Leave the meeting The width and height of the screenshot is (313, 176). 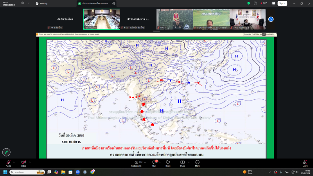click(x=305, y=163)
